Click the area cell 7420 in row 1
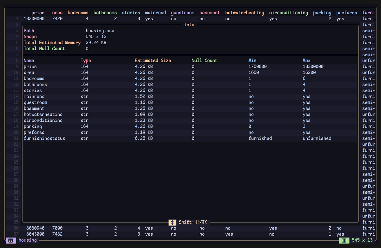The height and width of the screenshot is (248, 381). tap(57, 19)
